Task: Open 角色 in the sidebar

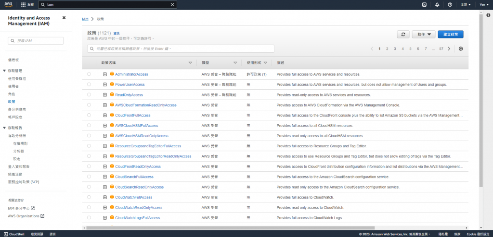Action: 12,94
